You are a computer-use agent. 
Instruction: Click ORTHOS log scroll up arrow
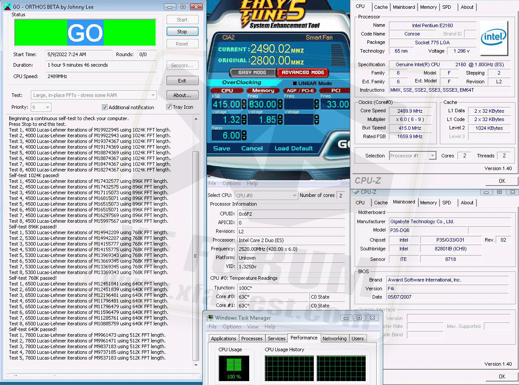click(x=196, y=118)
